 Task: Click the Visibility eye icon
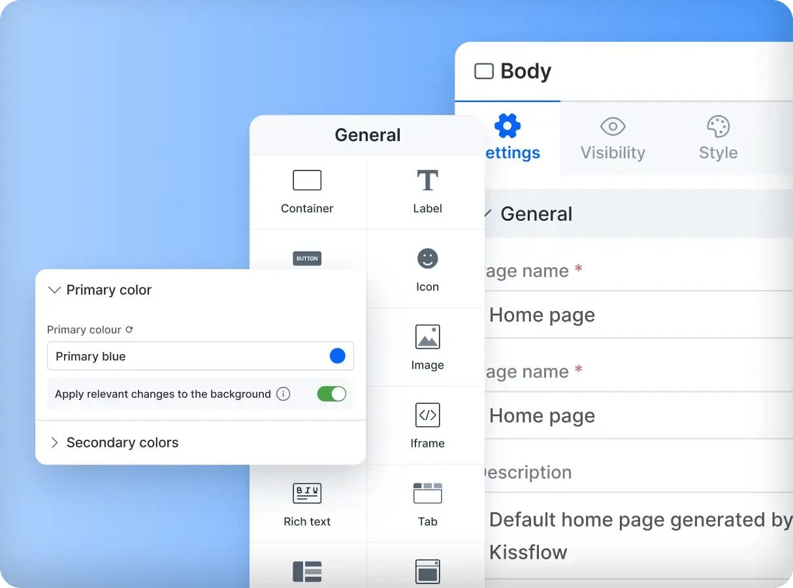[x=613, y=126]
